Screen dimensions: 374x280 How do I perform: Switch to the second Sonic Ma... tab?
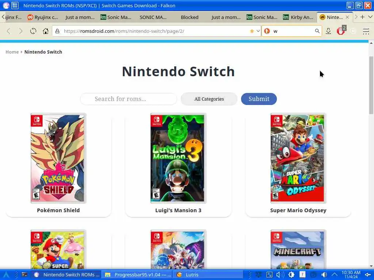click(262, 17)
